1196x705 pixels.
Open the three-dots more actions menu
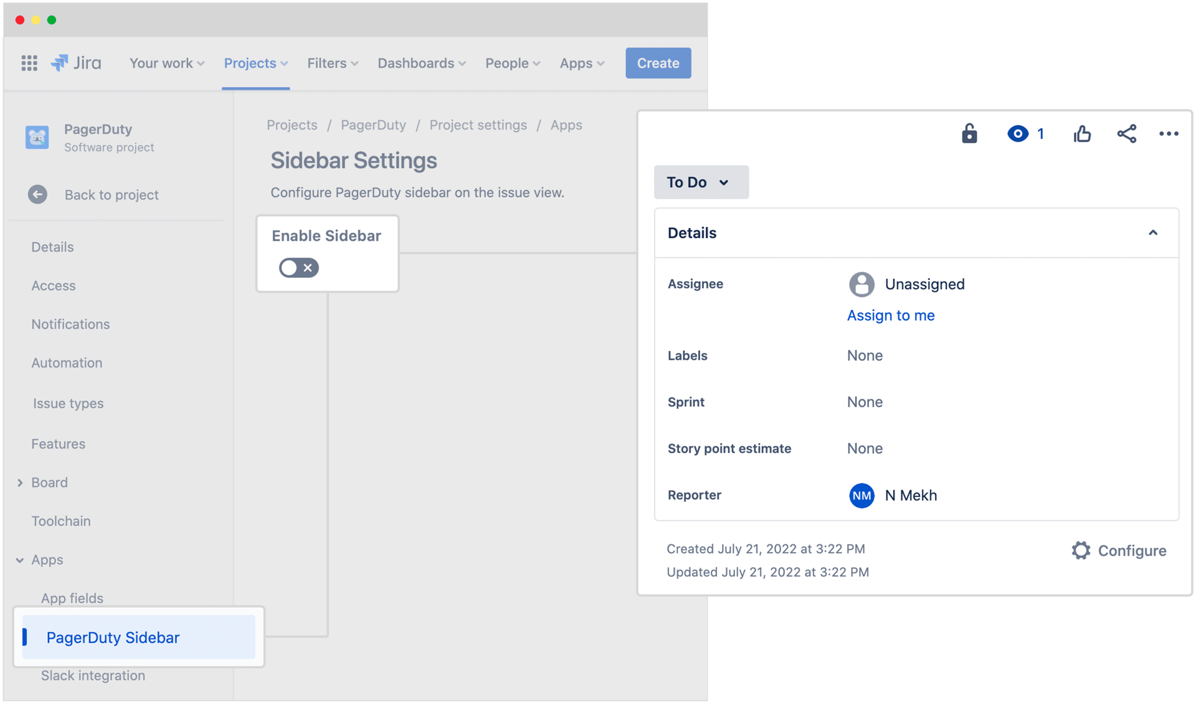click(1168, 133)
